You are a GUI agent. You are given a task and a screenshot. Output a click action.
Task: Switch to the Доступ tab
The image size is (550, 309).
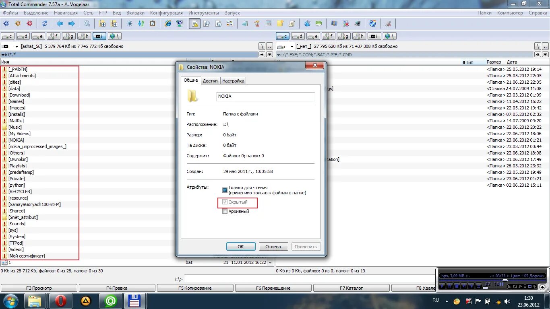coord(210,81)
